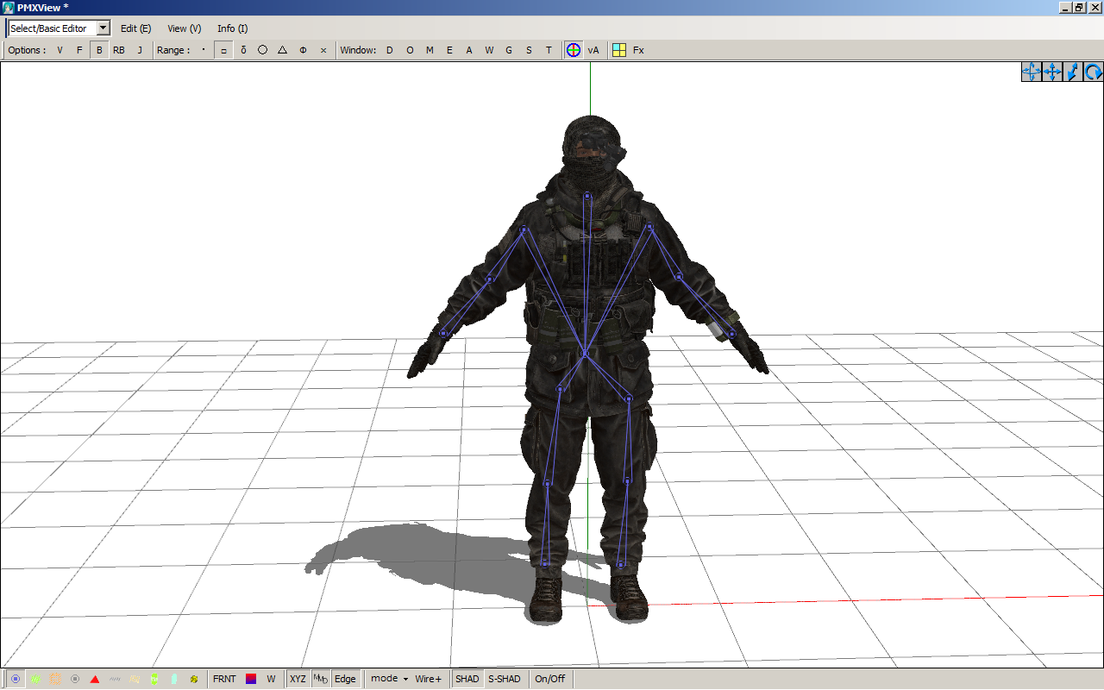Select the small square range mode
This screenshot has width=1104, height=690.
click(223, 50)
